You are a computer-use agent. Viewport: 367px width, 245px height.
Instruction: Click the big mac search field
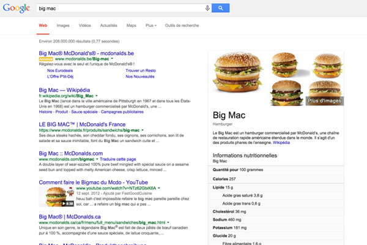click(120, 9)
